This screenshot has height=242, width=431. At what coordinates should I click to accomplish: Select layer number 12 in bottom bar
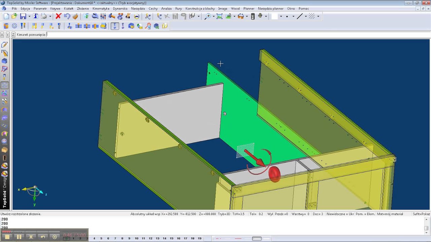(151, 238)
